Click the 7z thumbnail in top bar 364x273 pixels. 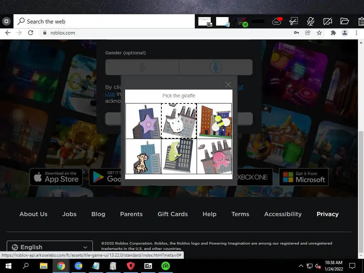(205, 21)
